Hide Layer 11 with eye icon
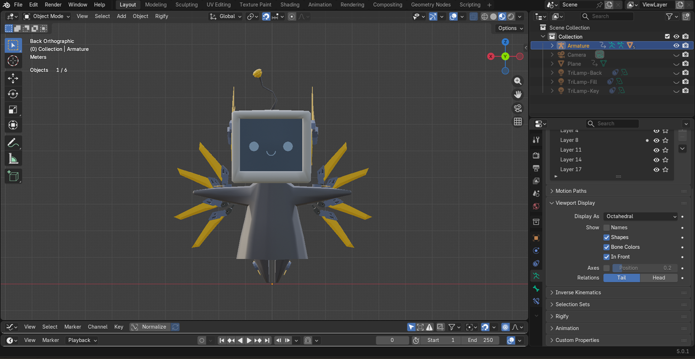 656,150
